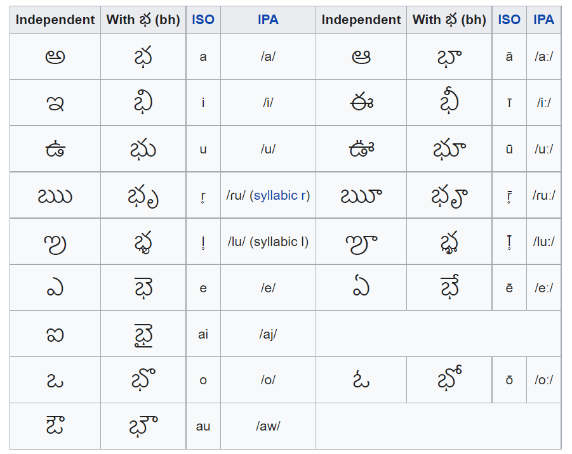Click the ఋ independent vowel glyph
This screenshot has width=572, height=454.
[55, 196]
